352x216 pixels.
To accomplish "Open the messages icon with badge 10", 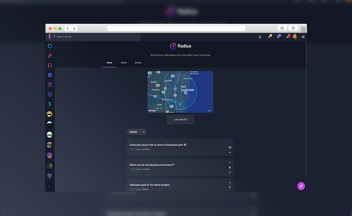I will (x=279, y=37).
